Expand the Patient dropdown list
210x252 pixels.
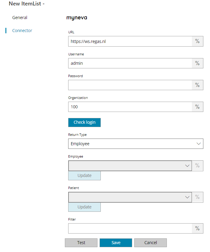130,197
